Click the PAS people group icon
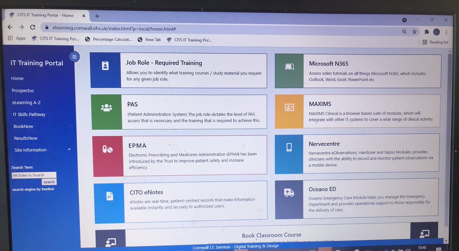 click(x=106, y=108)
